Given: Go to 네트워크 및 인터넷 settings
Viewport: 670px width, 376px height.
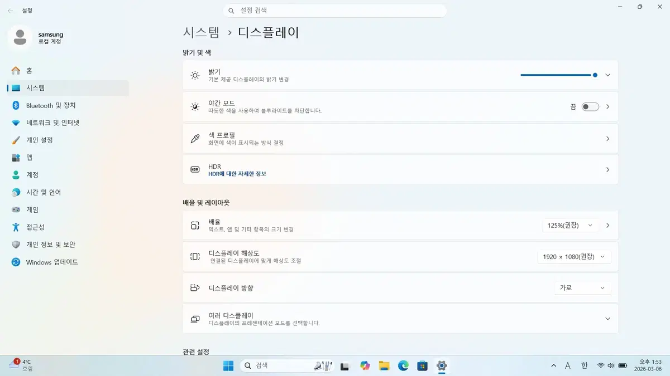Looking at the screenshot, I should [68, 123].
